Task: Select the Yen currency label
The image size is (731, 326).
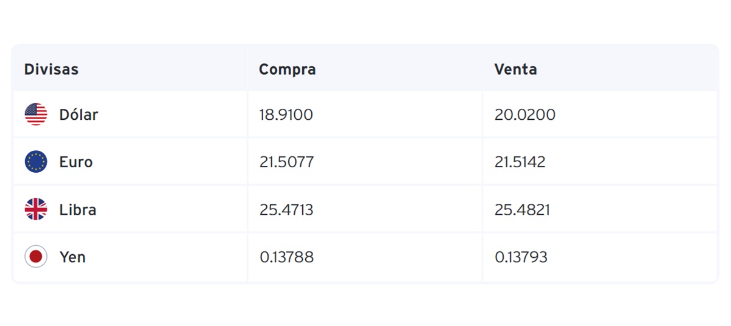Action: pos(72,257)
